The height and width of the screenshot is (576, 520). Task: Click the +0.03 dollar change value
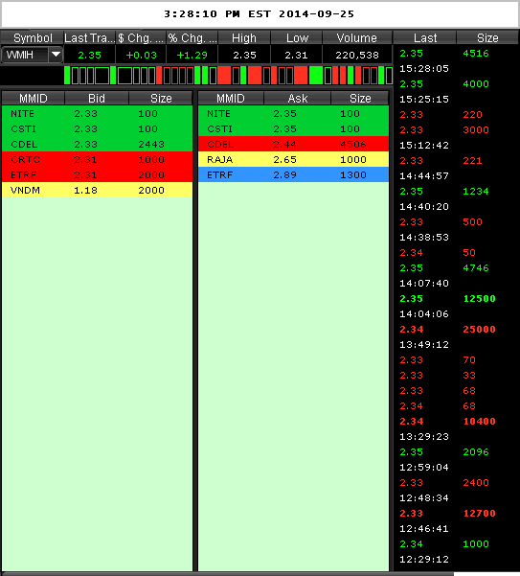click(x=142, y=55)
